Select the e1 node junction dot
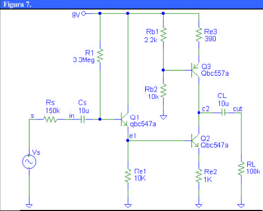263x211 pixels. pyautogui.click(x=128, y=140)
